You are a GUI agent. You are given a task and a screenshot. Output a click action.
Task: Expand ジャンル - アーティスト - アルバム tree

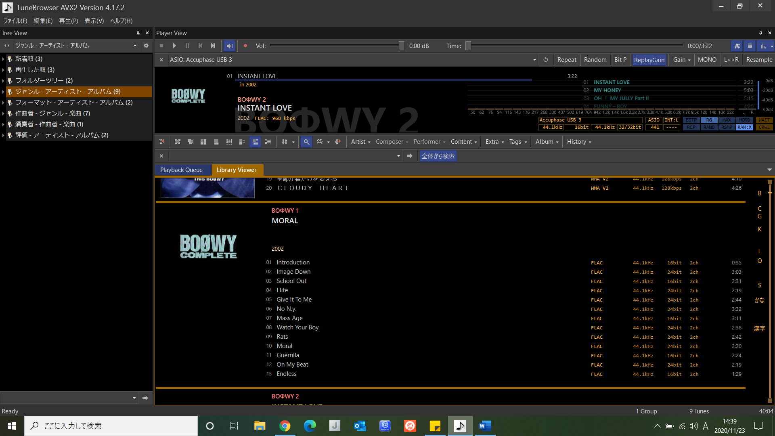point(4,91)
